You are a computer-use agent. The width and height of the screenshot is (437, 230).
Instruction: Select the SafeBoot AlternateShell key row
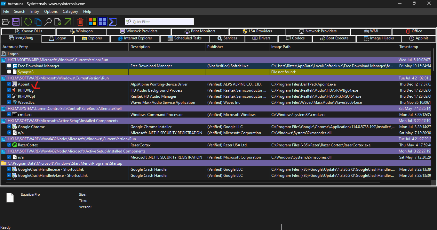[216, 109]
